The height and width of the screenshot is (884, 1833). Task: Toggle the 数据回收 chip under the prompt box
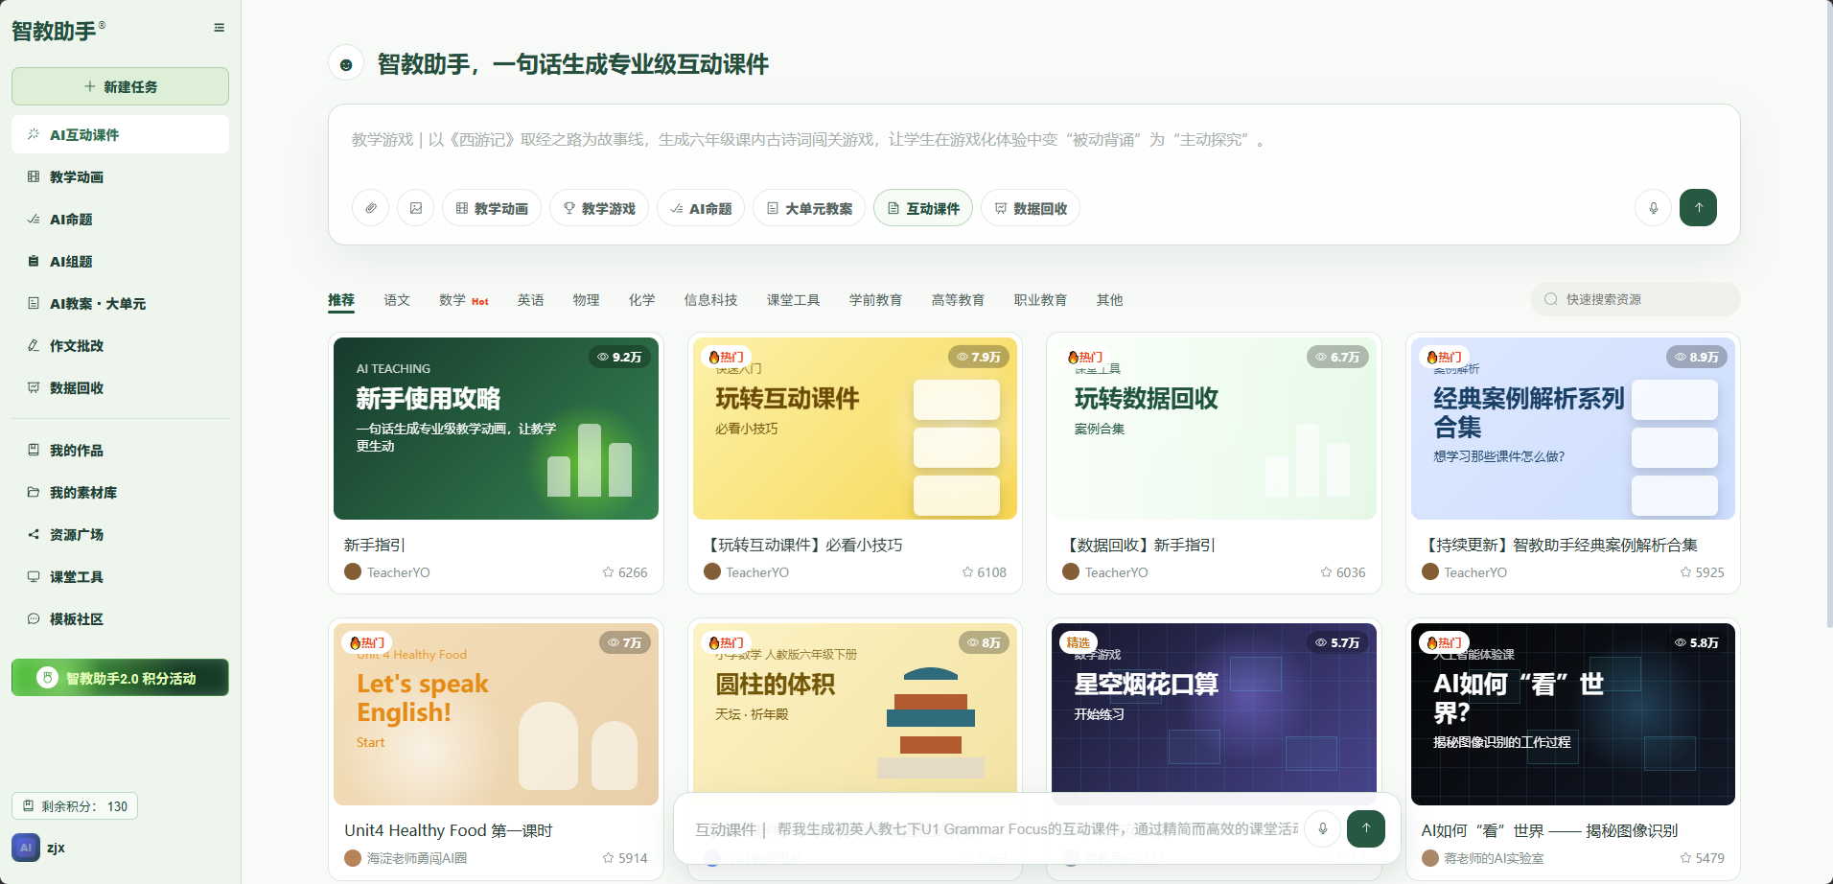pos(1031,208)
